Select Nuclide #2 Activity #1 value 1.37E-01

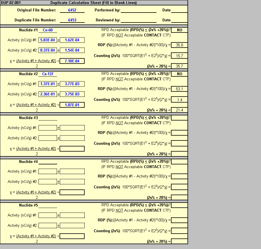click(48, 84)
